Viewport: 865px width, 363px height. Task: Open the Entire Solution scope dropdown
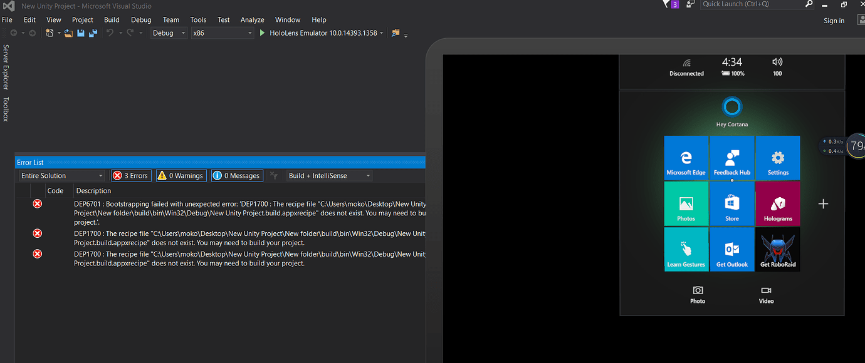click(x=61, y=175)
